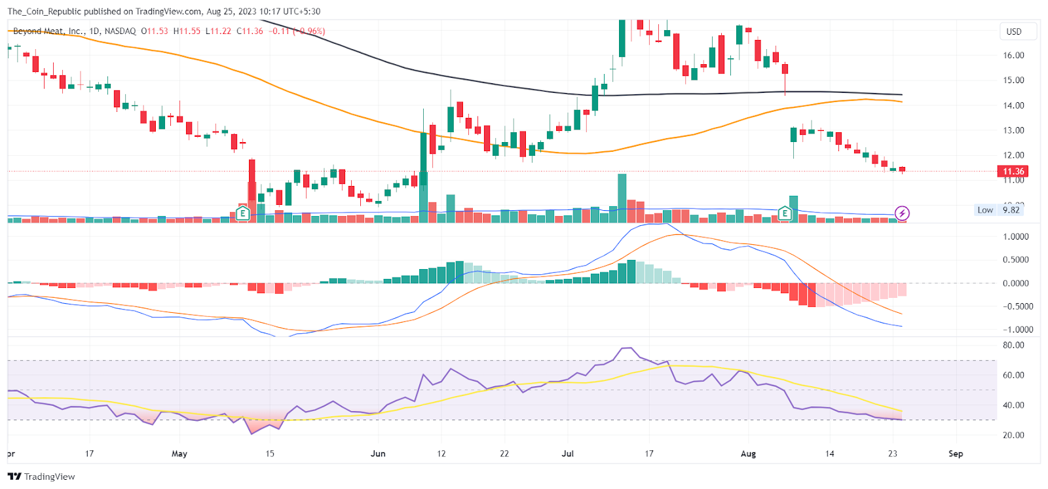Click the Low 9.82 price label
The width and height of the screenshot is (1048, 489).
999,210
